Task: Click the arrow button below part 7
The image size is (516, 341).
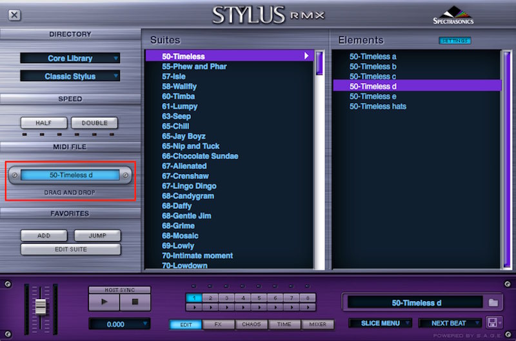Action: click(292, 307)
